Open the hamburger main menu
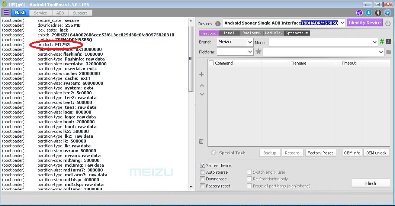Viewport: 395px width, 206px height. [6, 13]
